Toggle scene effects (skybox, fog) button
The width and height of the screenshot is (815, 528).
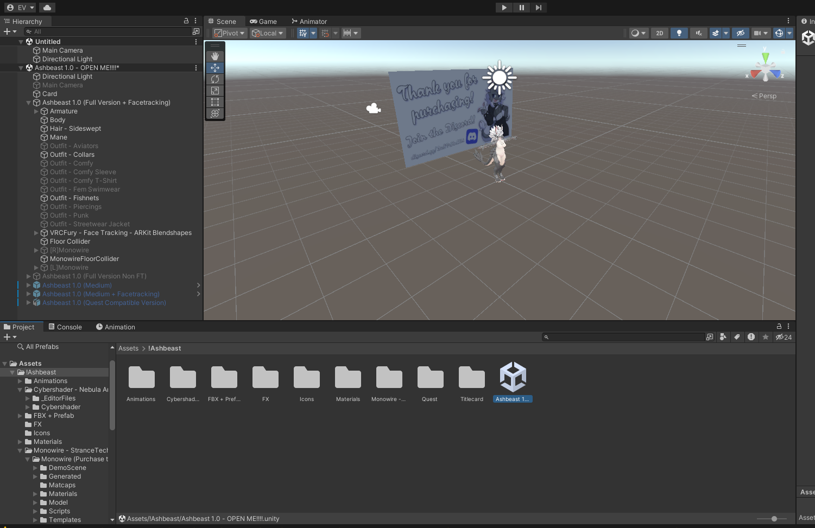(x=716, y=33)
